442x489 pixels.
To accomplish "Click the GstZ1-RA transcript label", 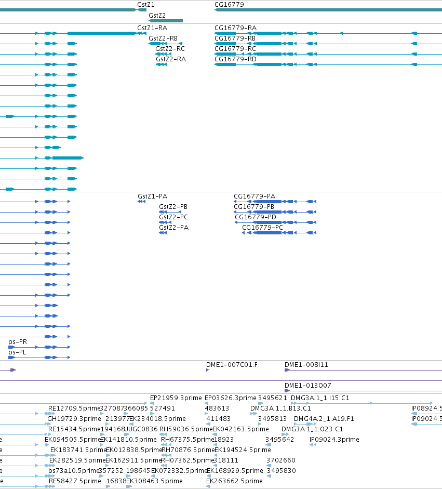I will tap(152, 28).
